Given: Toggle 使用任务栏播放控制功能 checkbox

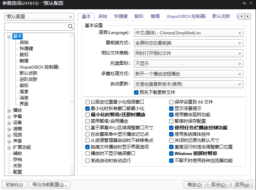Looking at the screenshot, I should click(171, 128).
